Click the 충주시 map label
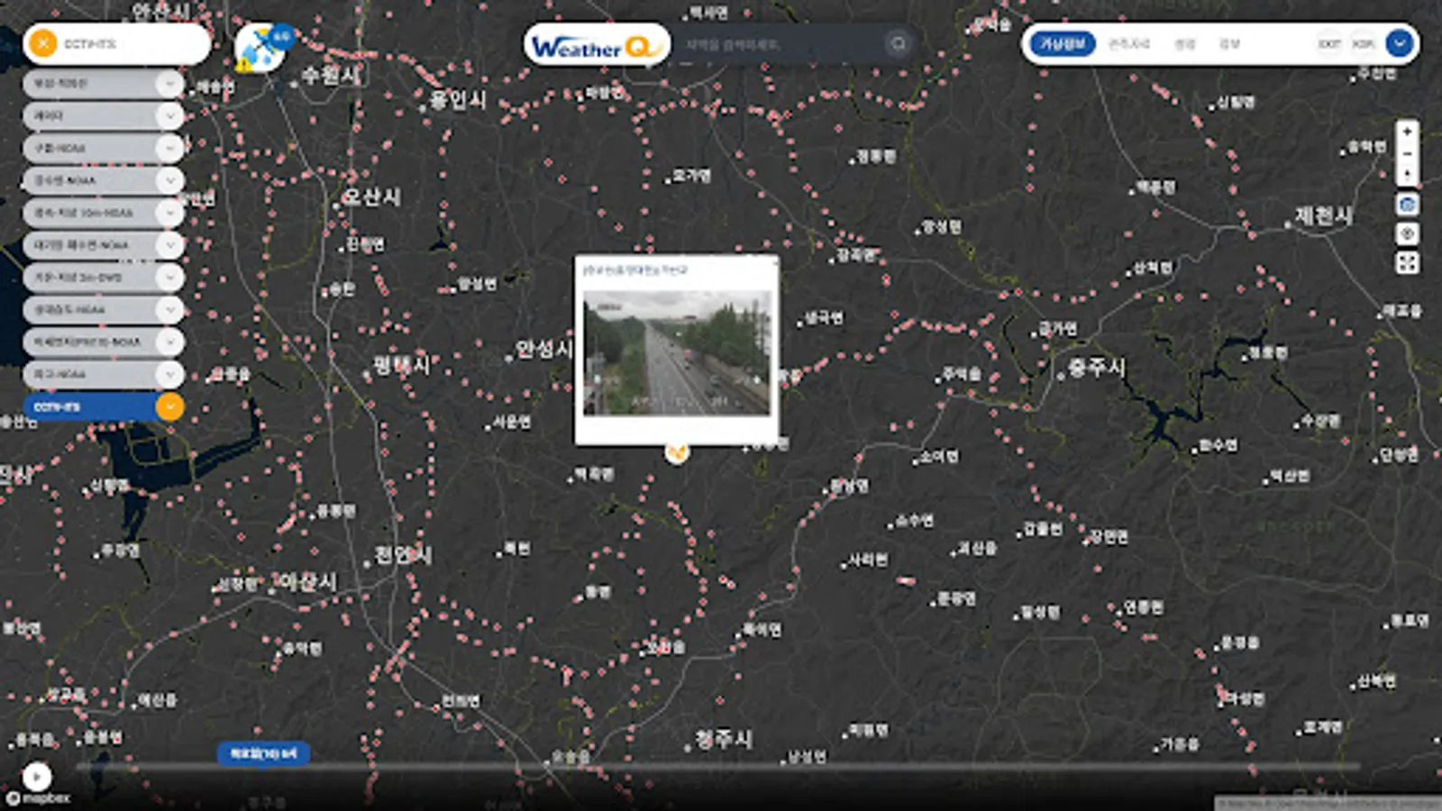The image size is (1442, 811). [1097, 368]
